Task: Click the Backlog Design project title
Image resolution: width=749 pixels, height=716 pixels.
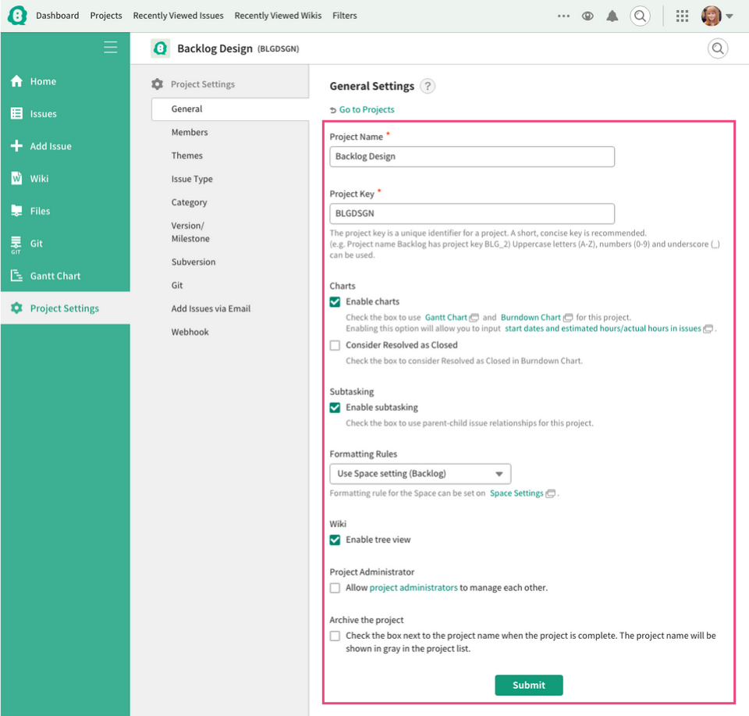Action: pos(215,48)
